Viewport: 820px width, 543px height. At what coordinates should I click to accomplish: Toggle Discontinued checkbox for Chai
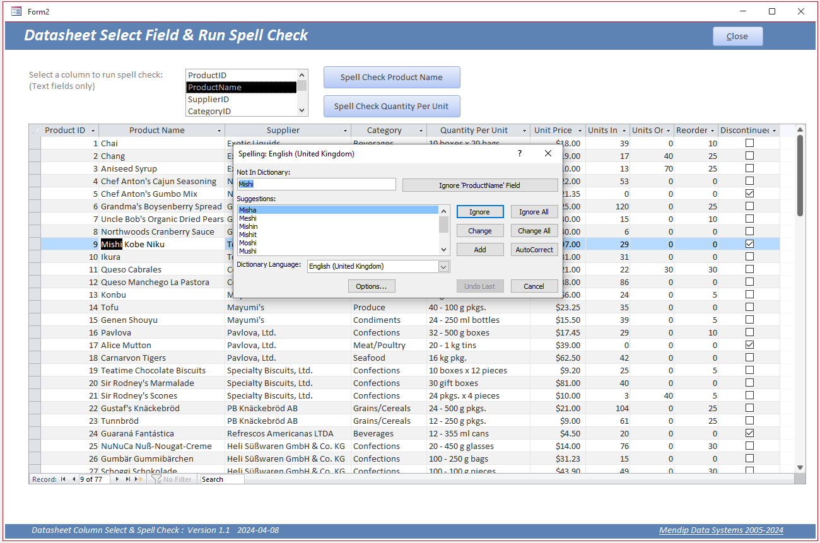749,143
